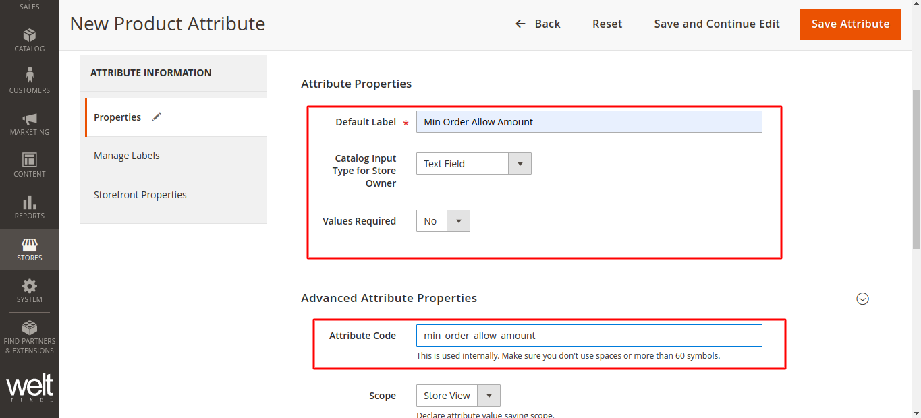Click the Attribute Code input field
921x418 pixels.
coord(588,336)
